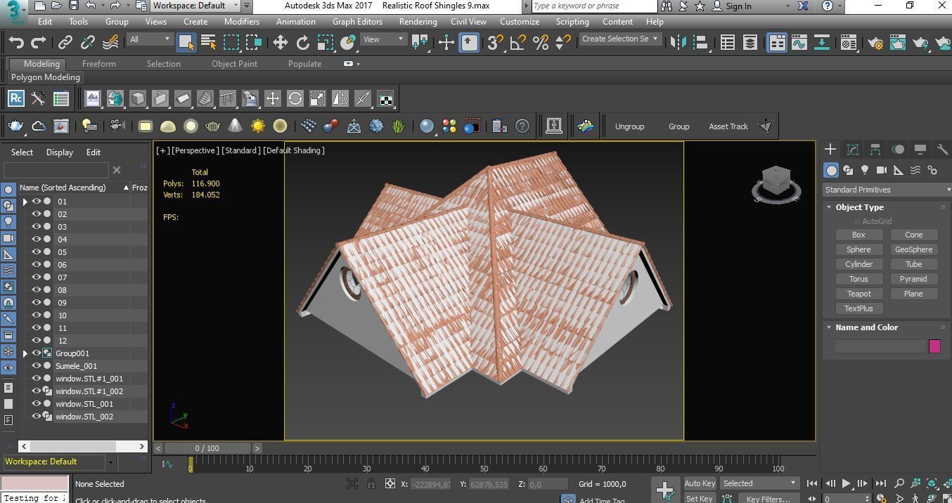This screenshot has width=952, height=503.
Task: Expand the Group001 tree node
Action: (25, 353)
